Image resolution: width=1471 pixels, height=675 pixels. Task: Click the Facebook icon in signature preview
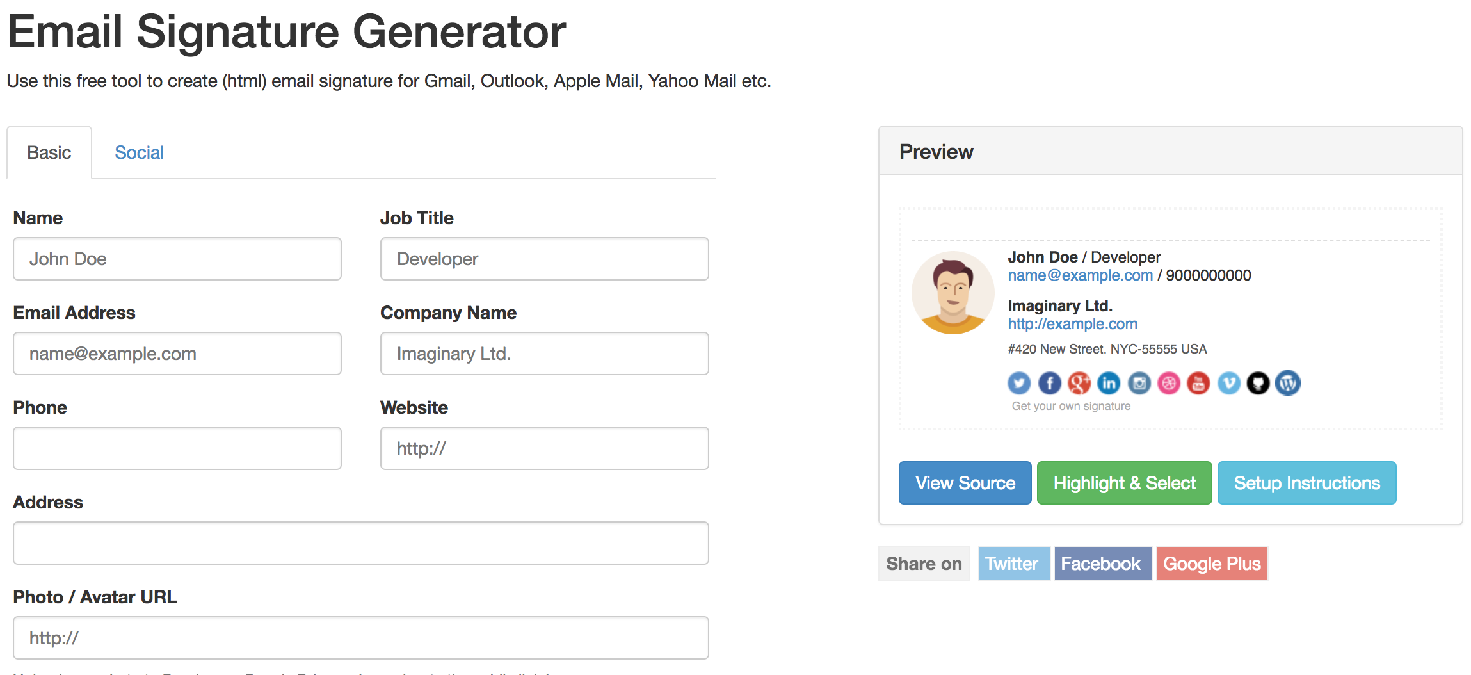coord(1049,383)
